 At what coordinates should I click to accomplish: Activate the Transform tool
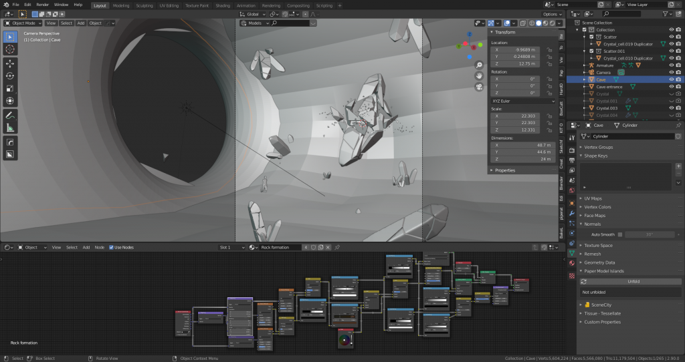pyautogui.click(x=10, y=101)
